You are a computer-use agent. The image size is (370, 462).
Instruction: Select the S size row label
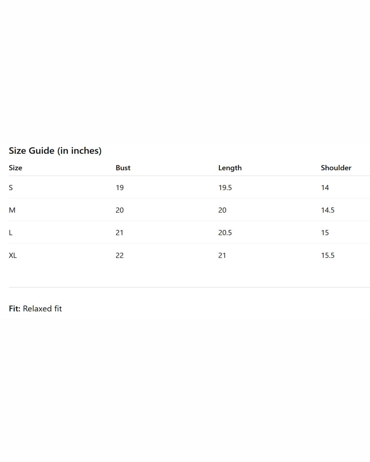11,187
